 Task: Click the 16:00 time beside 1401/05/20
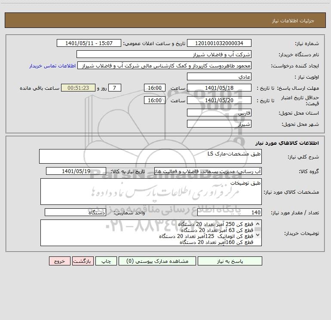click(154, 100)
